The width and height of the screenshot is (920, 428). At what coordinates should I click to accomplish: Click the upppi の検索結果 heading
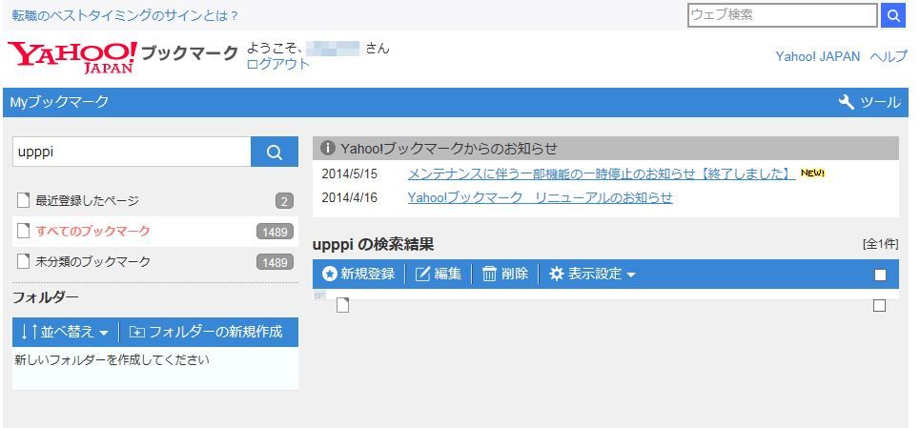click(x=373, y=244)
